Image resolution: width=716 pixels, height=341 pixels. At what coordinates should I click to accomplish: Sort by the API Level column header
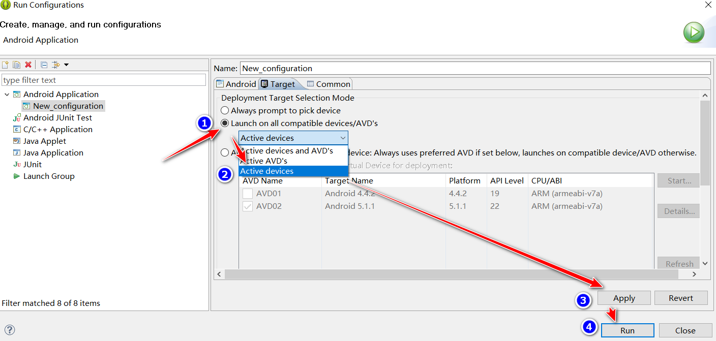pyautogui.click(x=507, y=181)
